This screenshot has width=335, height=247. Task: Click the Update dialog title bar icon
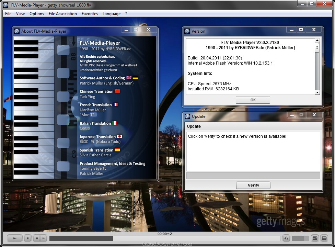[187, 116]
